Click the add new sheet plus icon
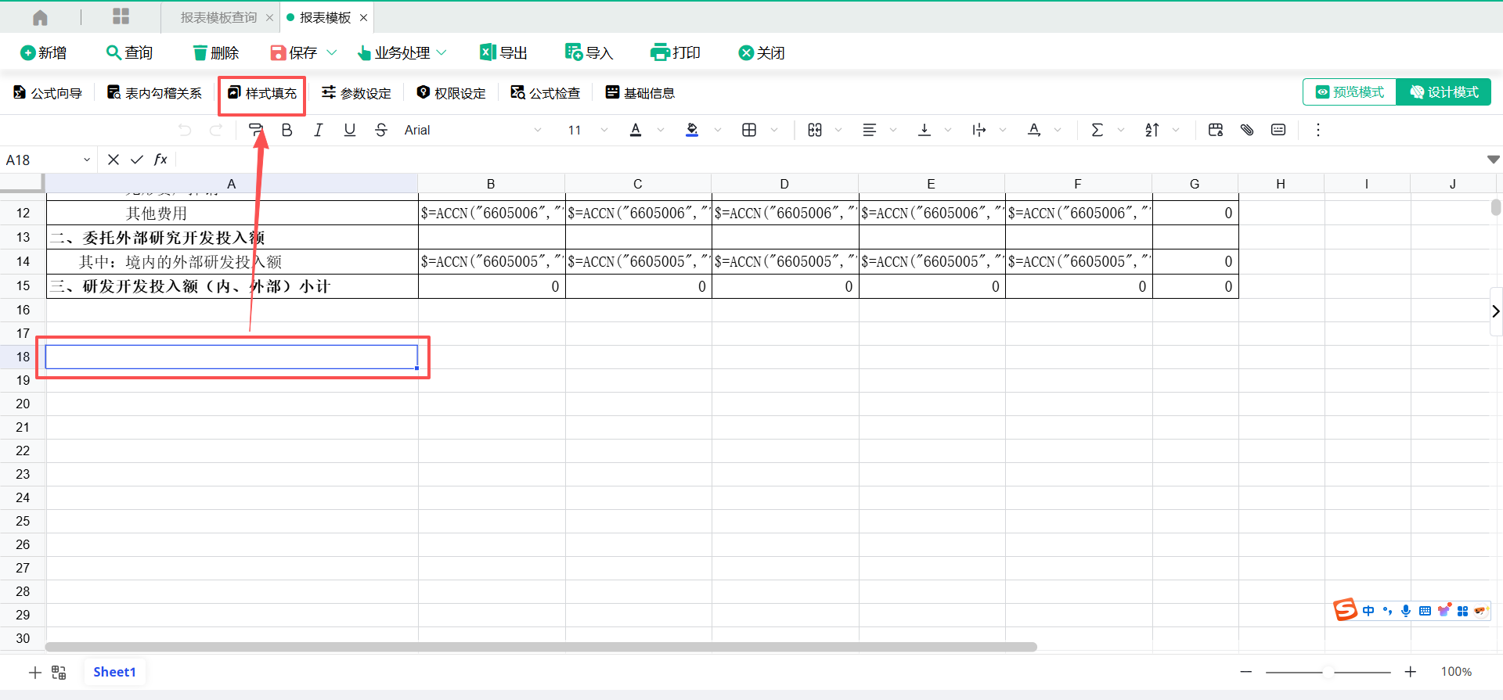Screen dimensions: 1503x700 [x=35, y=673]
